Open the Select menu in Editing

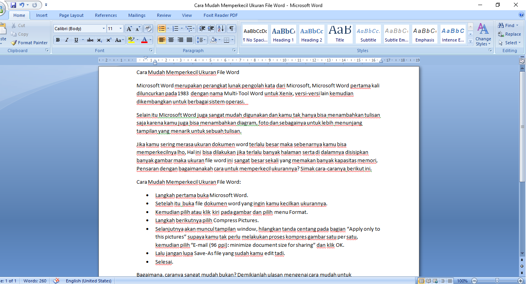[510, 43]
